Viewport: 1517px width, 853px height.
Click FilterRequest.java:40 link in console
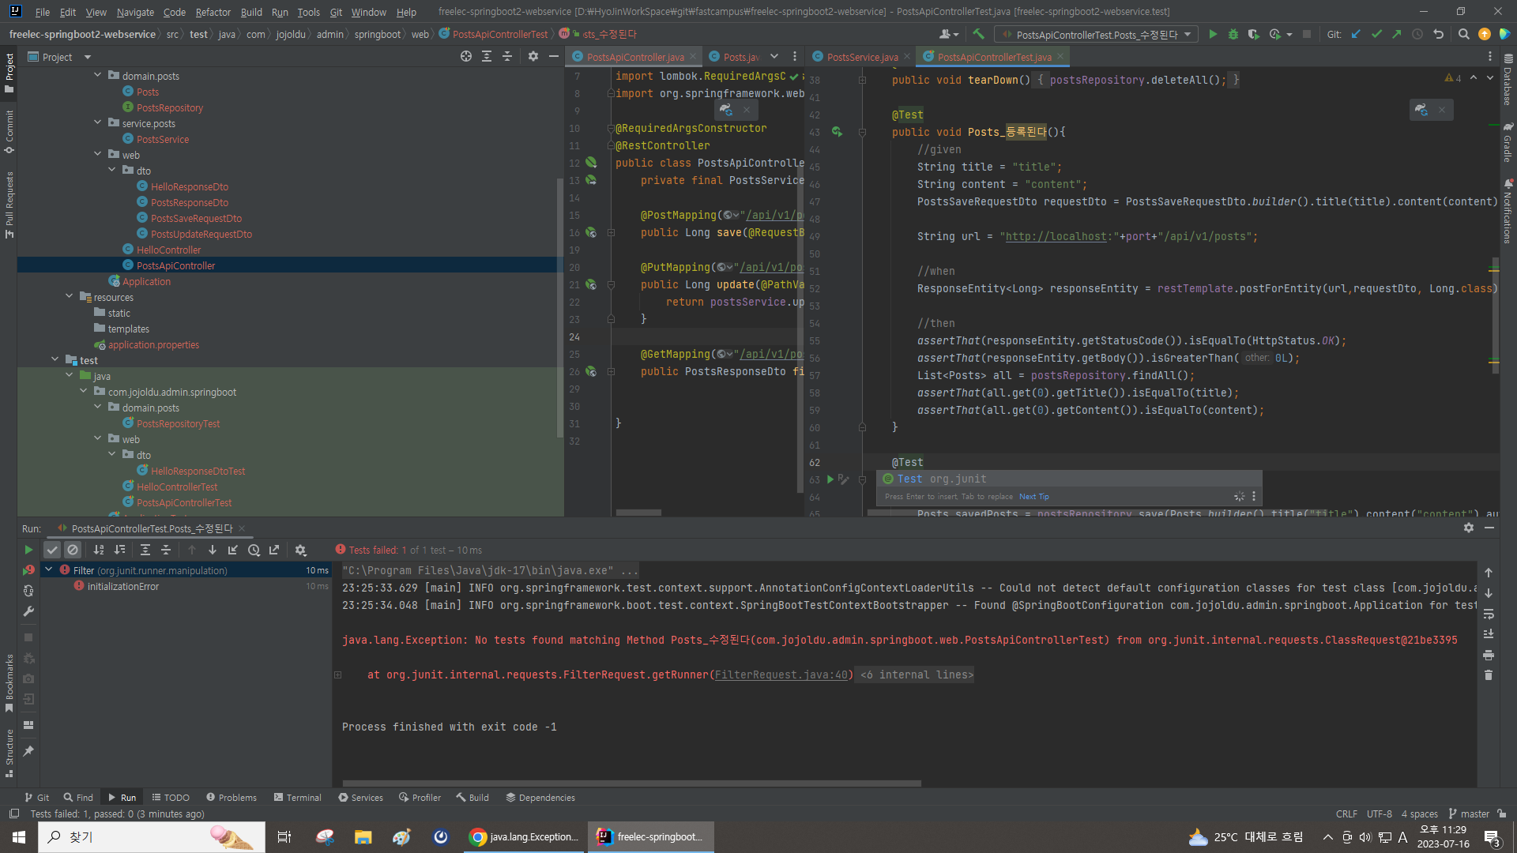tap(781, 675)
